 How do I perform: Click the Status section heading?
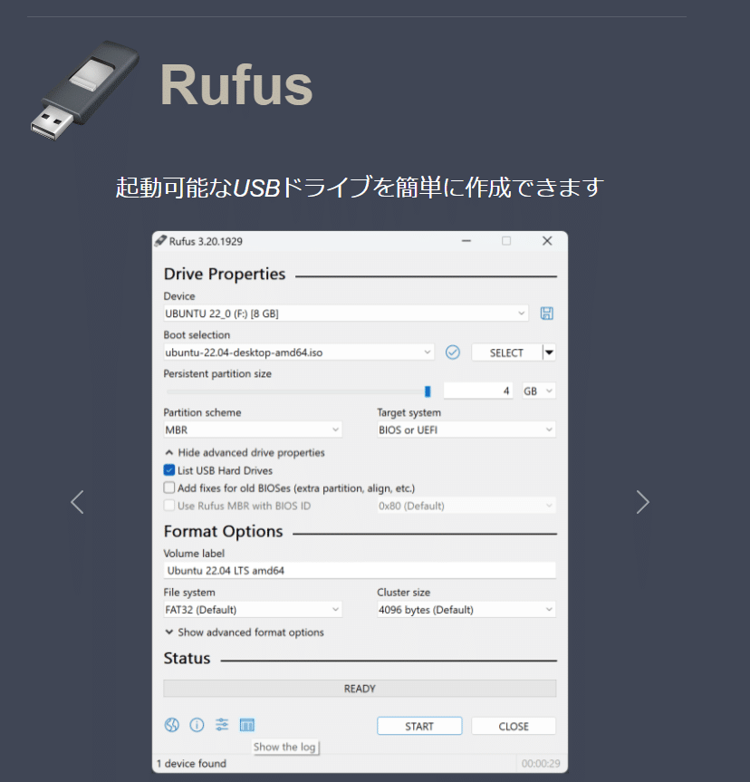[187, 659]
